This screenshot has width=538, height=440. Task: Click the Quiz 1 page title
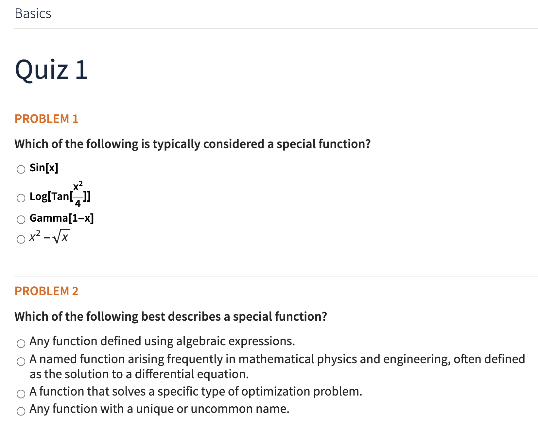point(51,69)
